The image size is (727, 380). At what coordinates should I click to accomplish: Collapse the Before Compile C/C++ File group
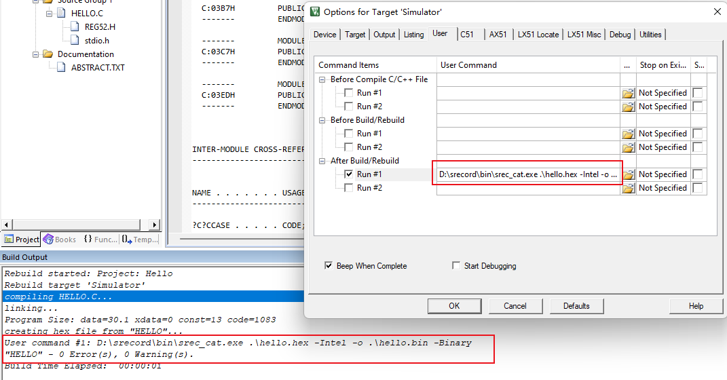click(323, 79)
